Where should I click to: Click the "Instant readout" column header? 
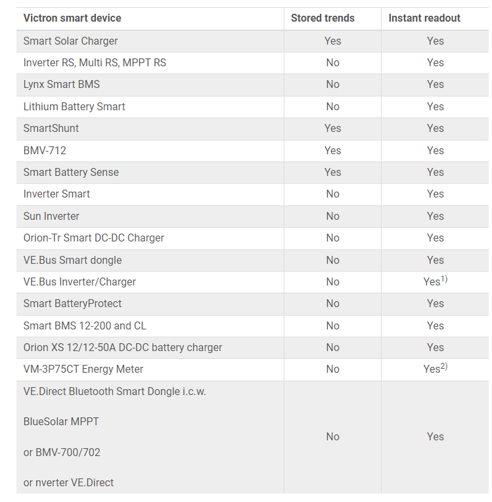[x=424, y=18]
